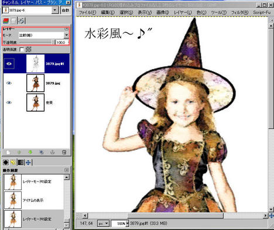Click the duplicate layer icon
The width and height of the screenshot is (274, 230).
point(42,152)
